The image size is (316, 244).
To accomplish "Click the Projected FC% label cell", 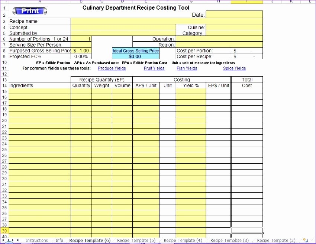I will pos(40,57).
